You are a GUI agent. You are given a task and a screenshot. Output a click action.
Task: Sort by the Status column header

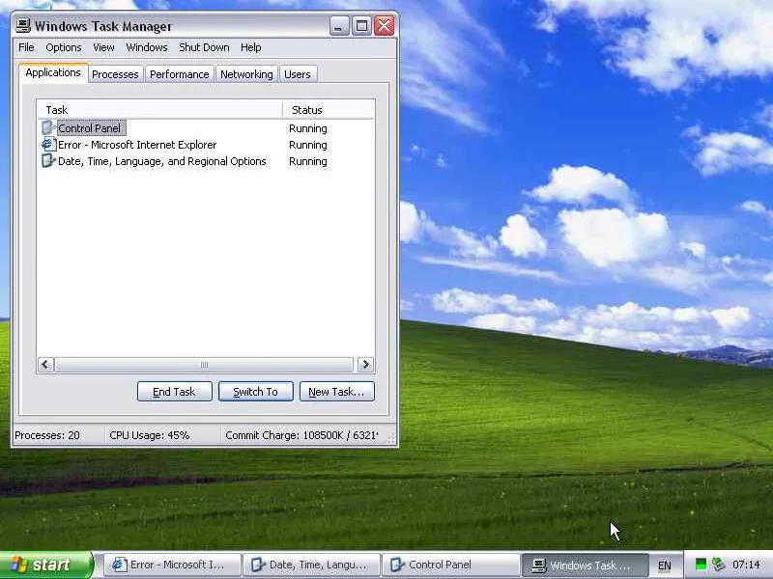pos(329,110)
